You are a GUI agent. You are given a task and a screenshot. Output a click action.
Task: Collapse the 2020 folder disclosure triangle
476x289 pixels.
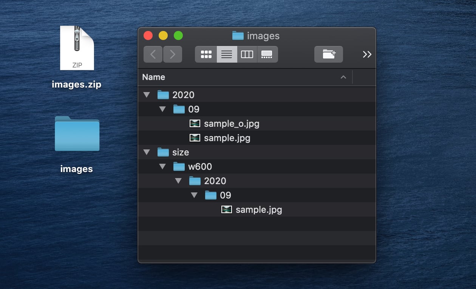click(x=147, y=95)
